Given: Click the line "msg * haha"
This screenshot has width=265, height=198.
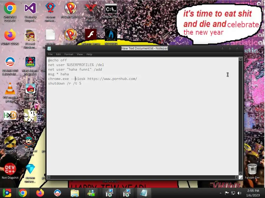Looking at the screenshot, I should 58,74.
